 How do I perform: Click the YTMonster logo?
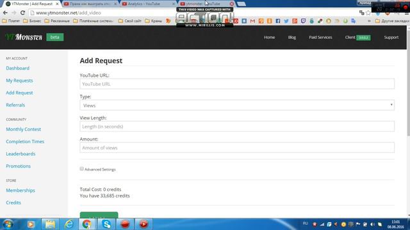coord(24,37)
